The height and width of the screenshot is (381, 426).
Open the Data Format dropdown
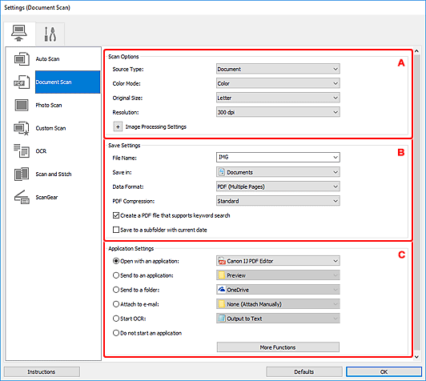[x=278, y=186]
